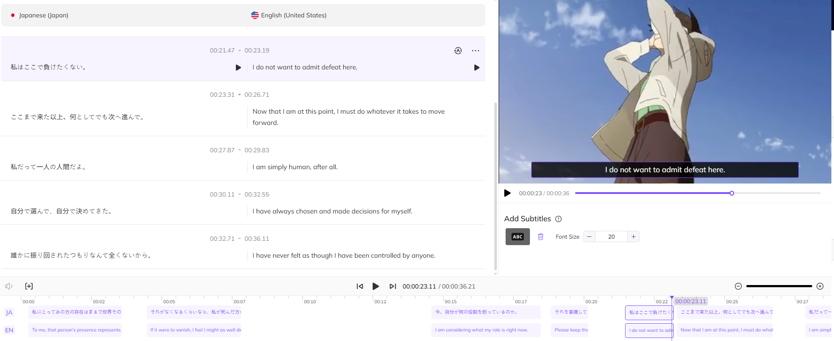Click the font size value field showing 20

611,236
